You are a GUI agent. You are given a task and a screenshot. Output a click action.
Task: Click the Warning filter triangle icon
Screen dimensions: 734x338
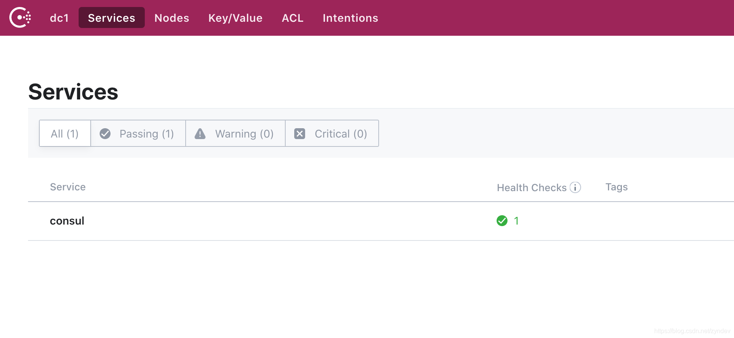coord(200,134)
